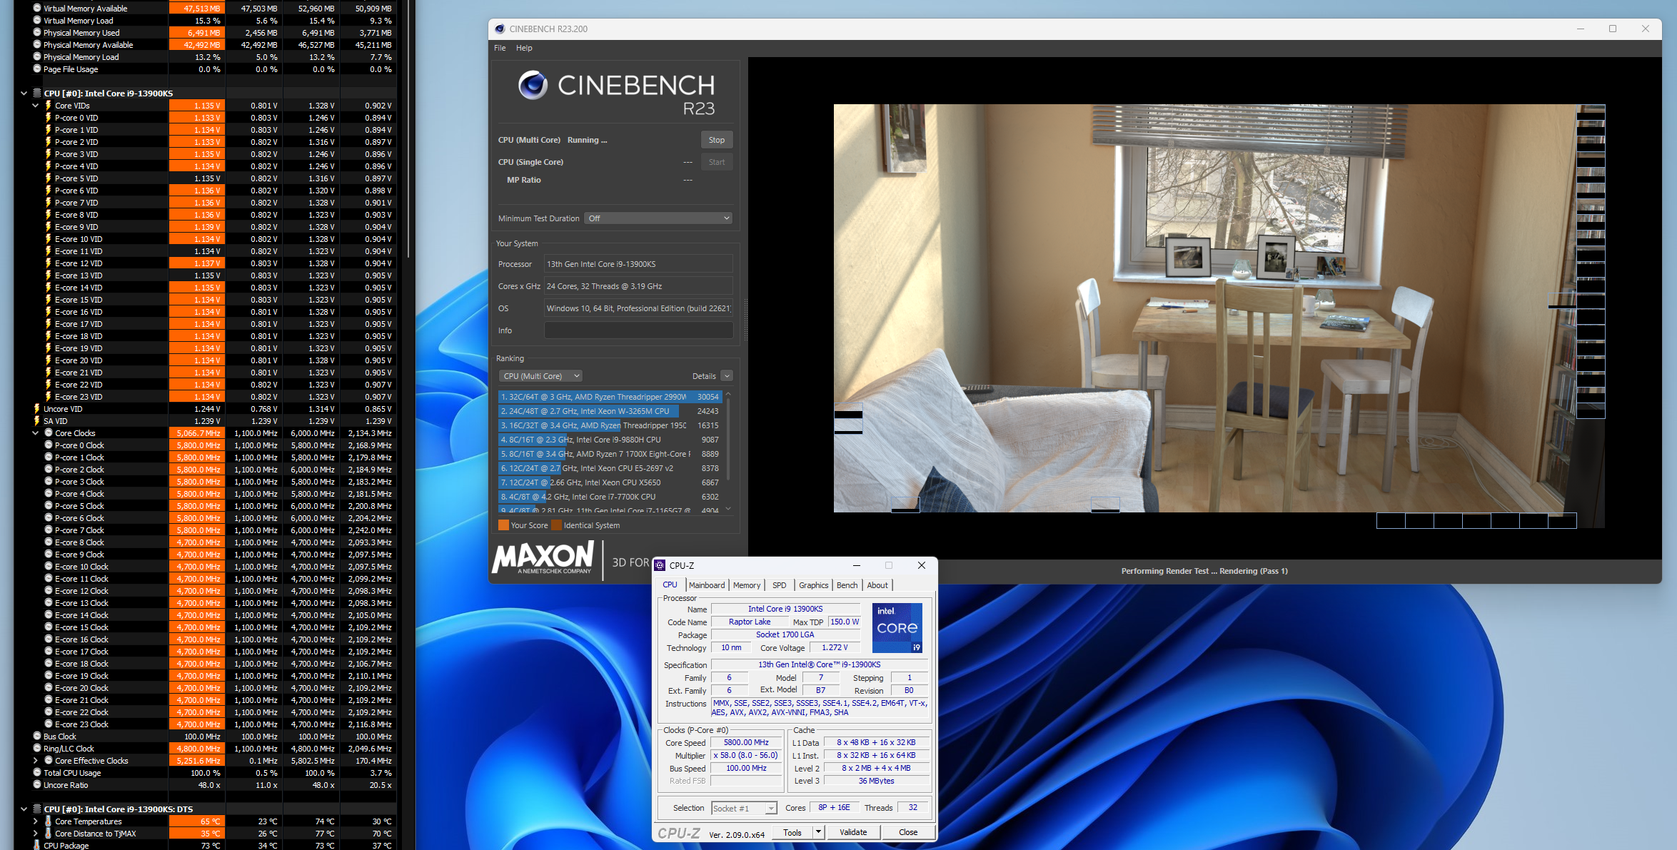Image resolution: width=1677 pixels, height=850 pixels.
Task: Click the Close button in CPU-Z
Action: pos(908,832)
